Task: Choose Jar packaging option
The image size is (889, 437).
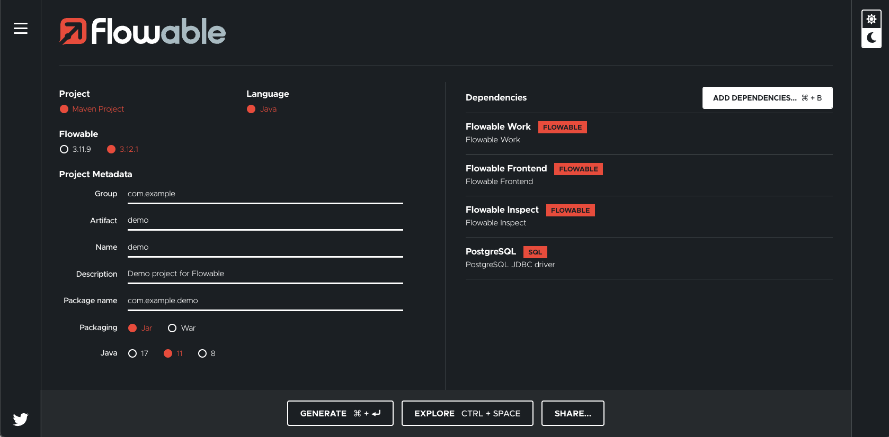Action: click(x=132, y=328)
